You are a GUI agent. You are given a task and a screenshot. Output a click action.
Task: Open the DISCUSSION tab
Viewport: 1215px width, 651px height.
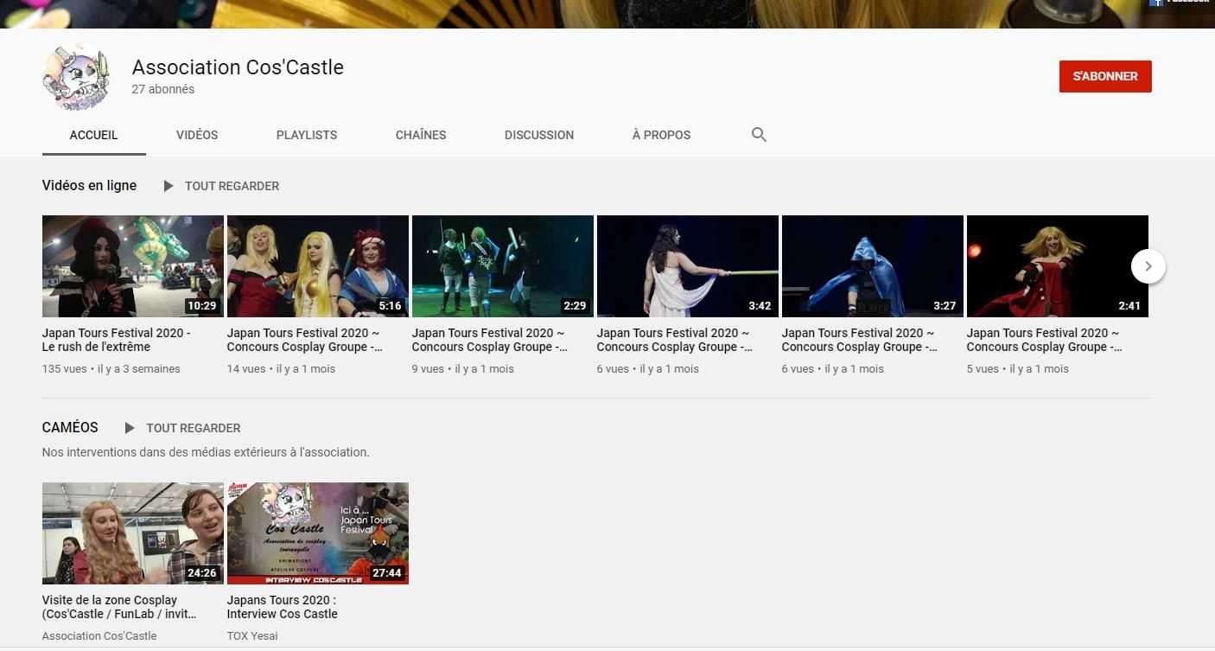tap(539, 135)
